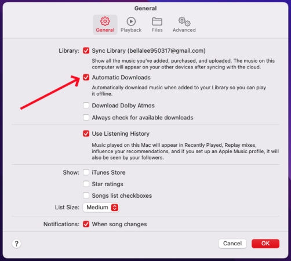Image resolution: width=291 pixels, height=261 pixels.
Task: Click the question mark help icon
Action: [17, 244]
